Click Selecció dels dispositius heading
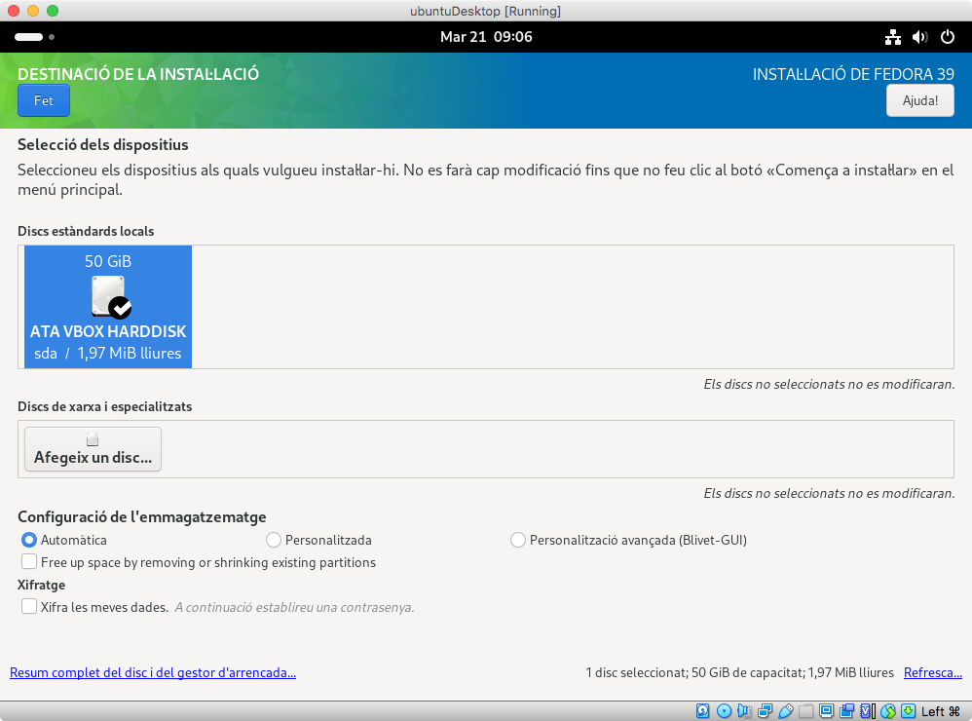This screenshot has height=721, width=972. pyautogui.click(x=103, y=144)
